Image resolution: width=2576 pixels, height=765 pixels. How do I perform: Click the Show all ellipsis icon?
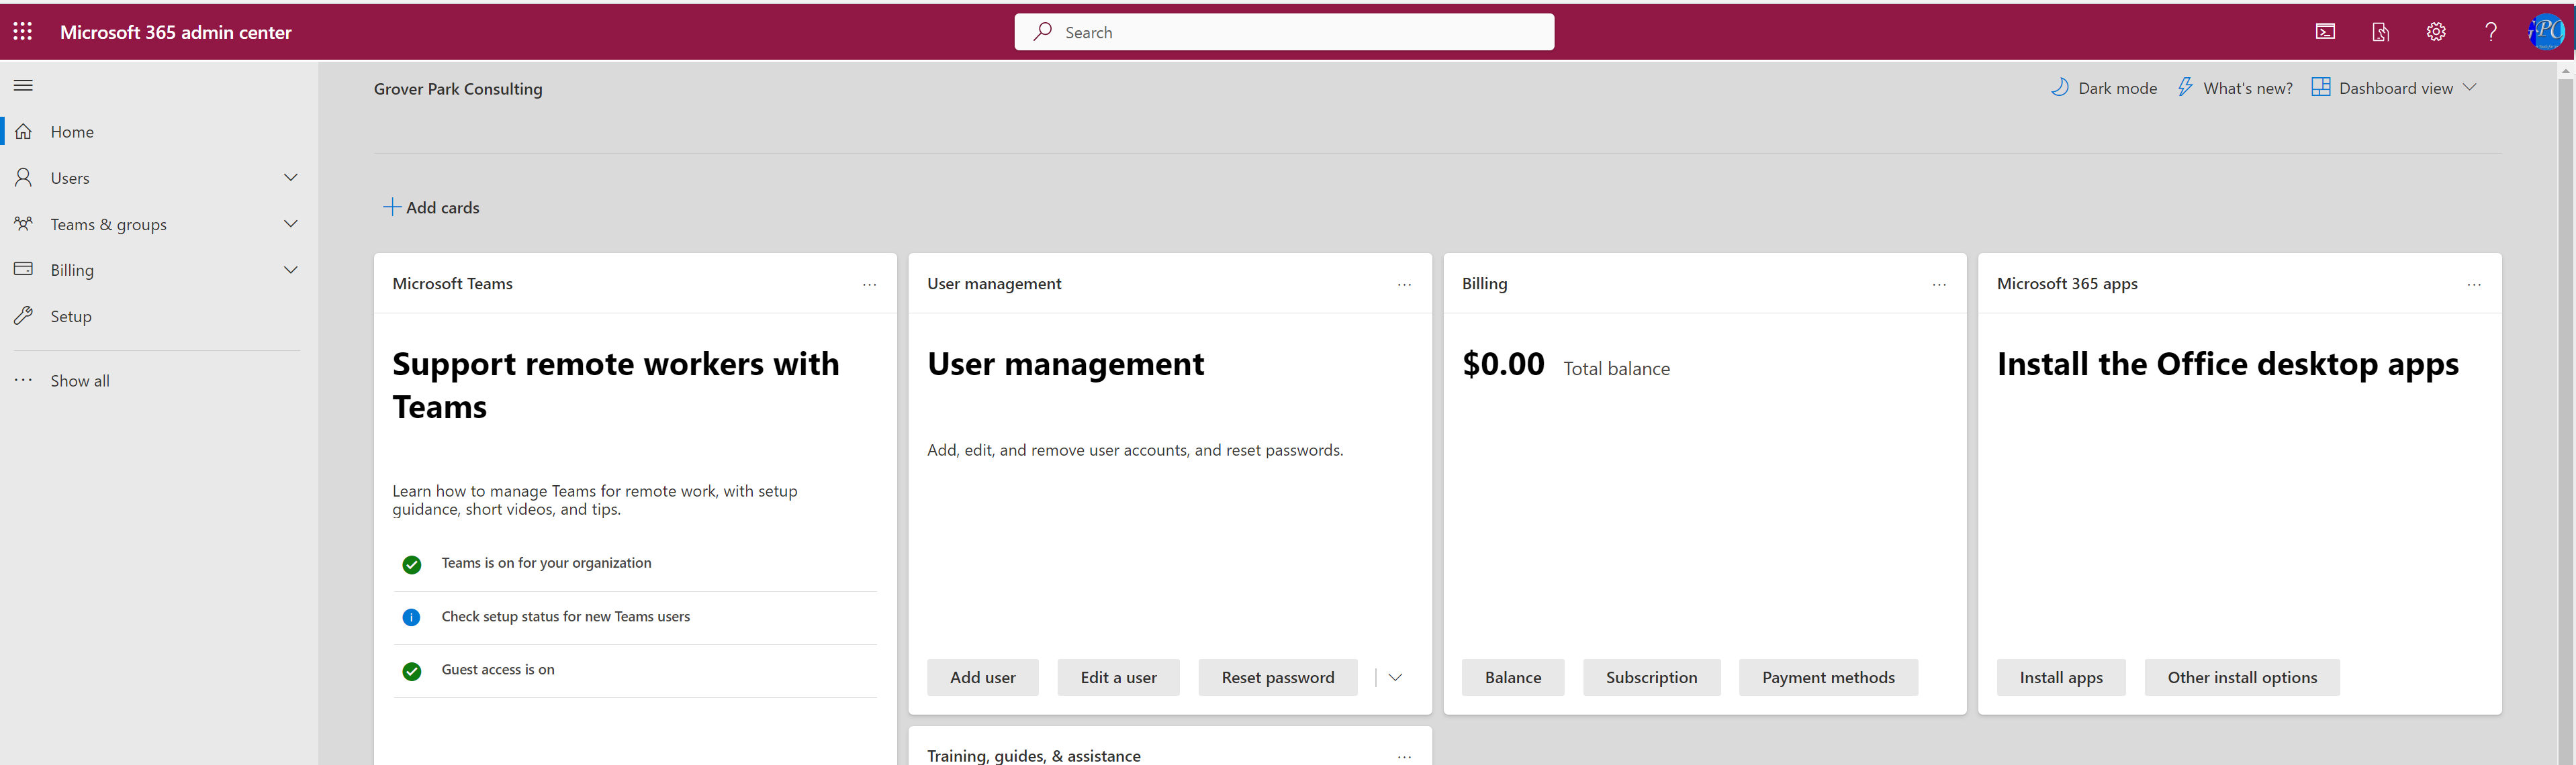click(x=24, y=380)
